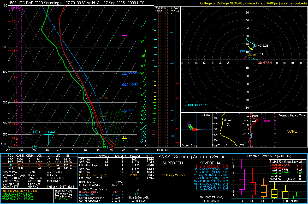This screenshot has height=204, width=308.
Task: Click the Theta-E v. Pres plot label
Action: click(x=228, y=123)
